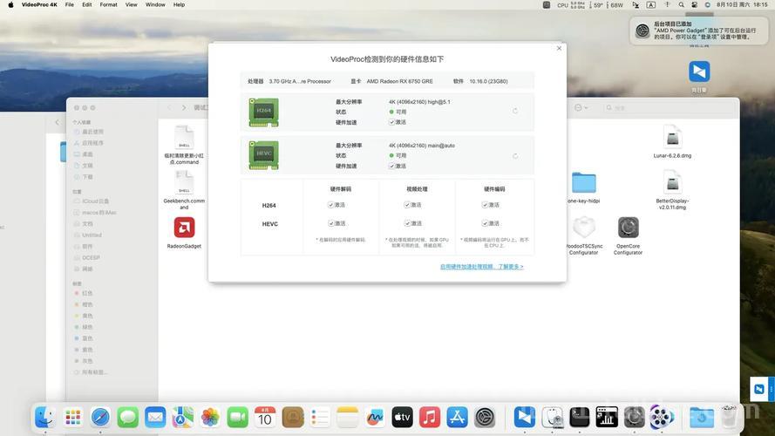This screenshot has width=775, height=436.
Task: Toggle H264 硬件编码 激活 checkbox
Action: [x=485, y=205]
